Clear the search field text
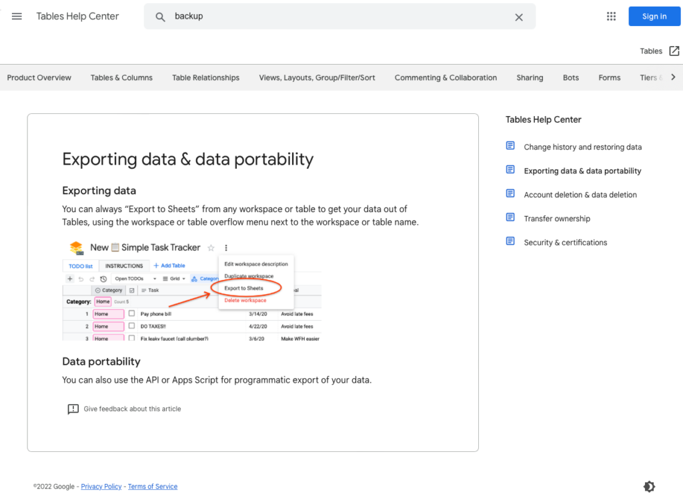 [x=519, y=17]
